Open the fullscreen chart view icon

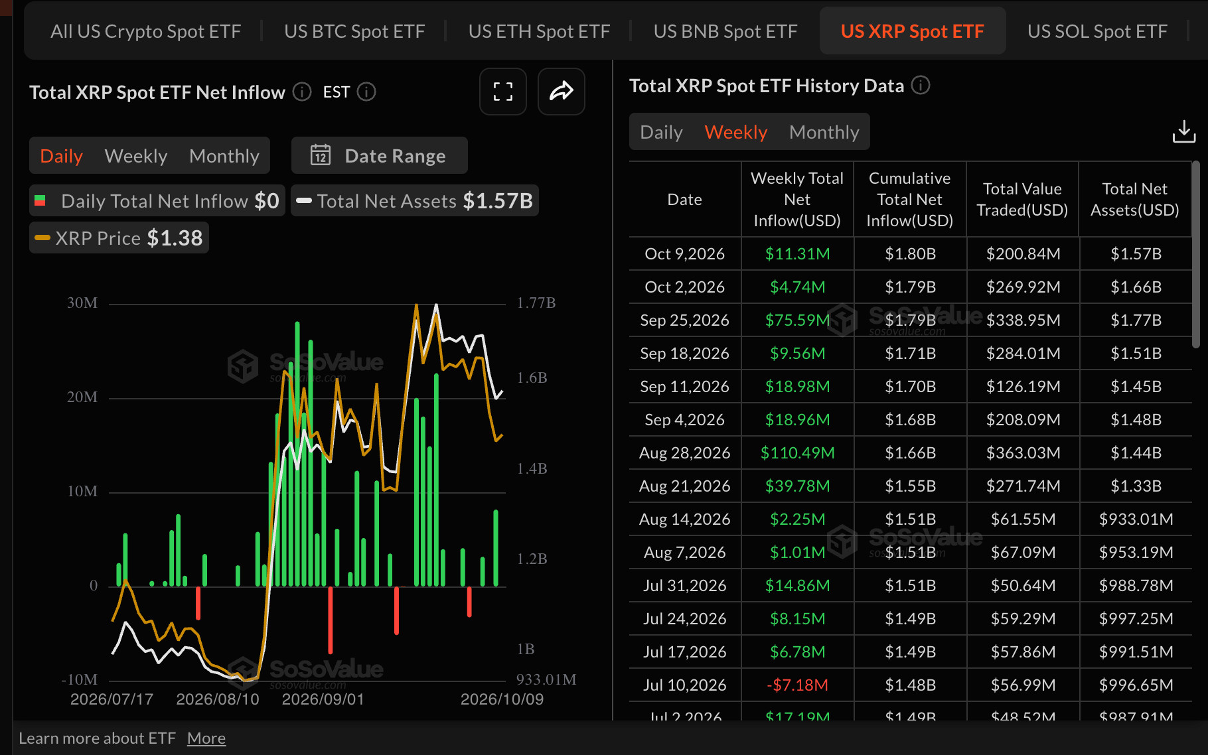point(503,92)
